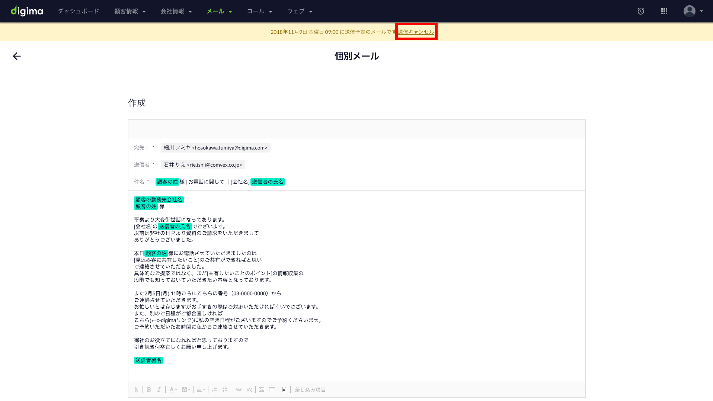Click the 作成 section heading

(x=137, y=103)
